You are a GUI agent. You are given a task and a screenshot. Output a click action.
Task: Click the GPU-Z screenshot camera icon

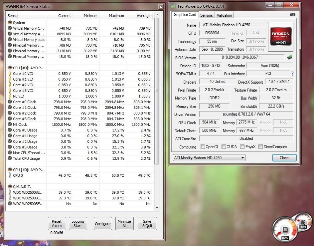pyautogui.click(x=293, y=15)
